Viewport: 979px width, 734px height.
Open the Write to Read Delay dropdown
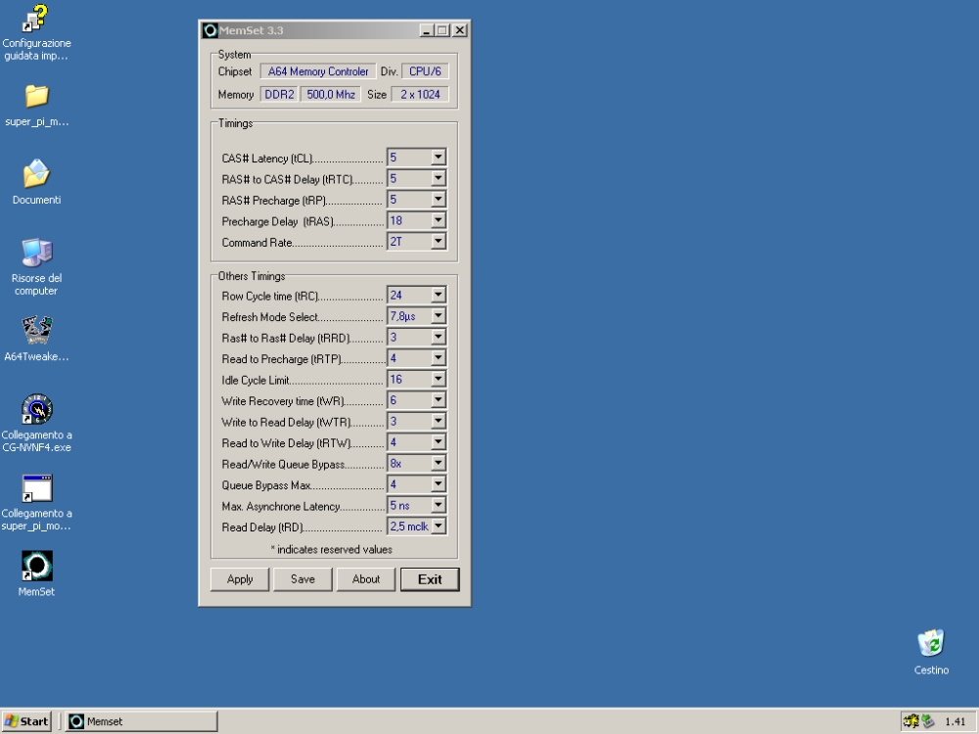click(x=439, y=421)
